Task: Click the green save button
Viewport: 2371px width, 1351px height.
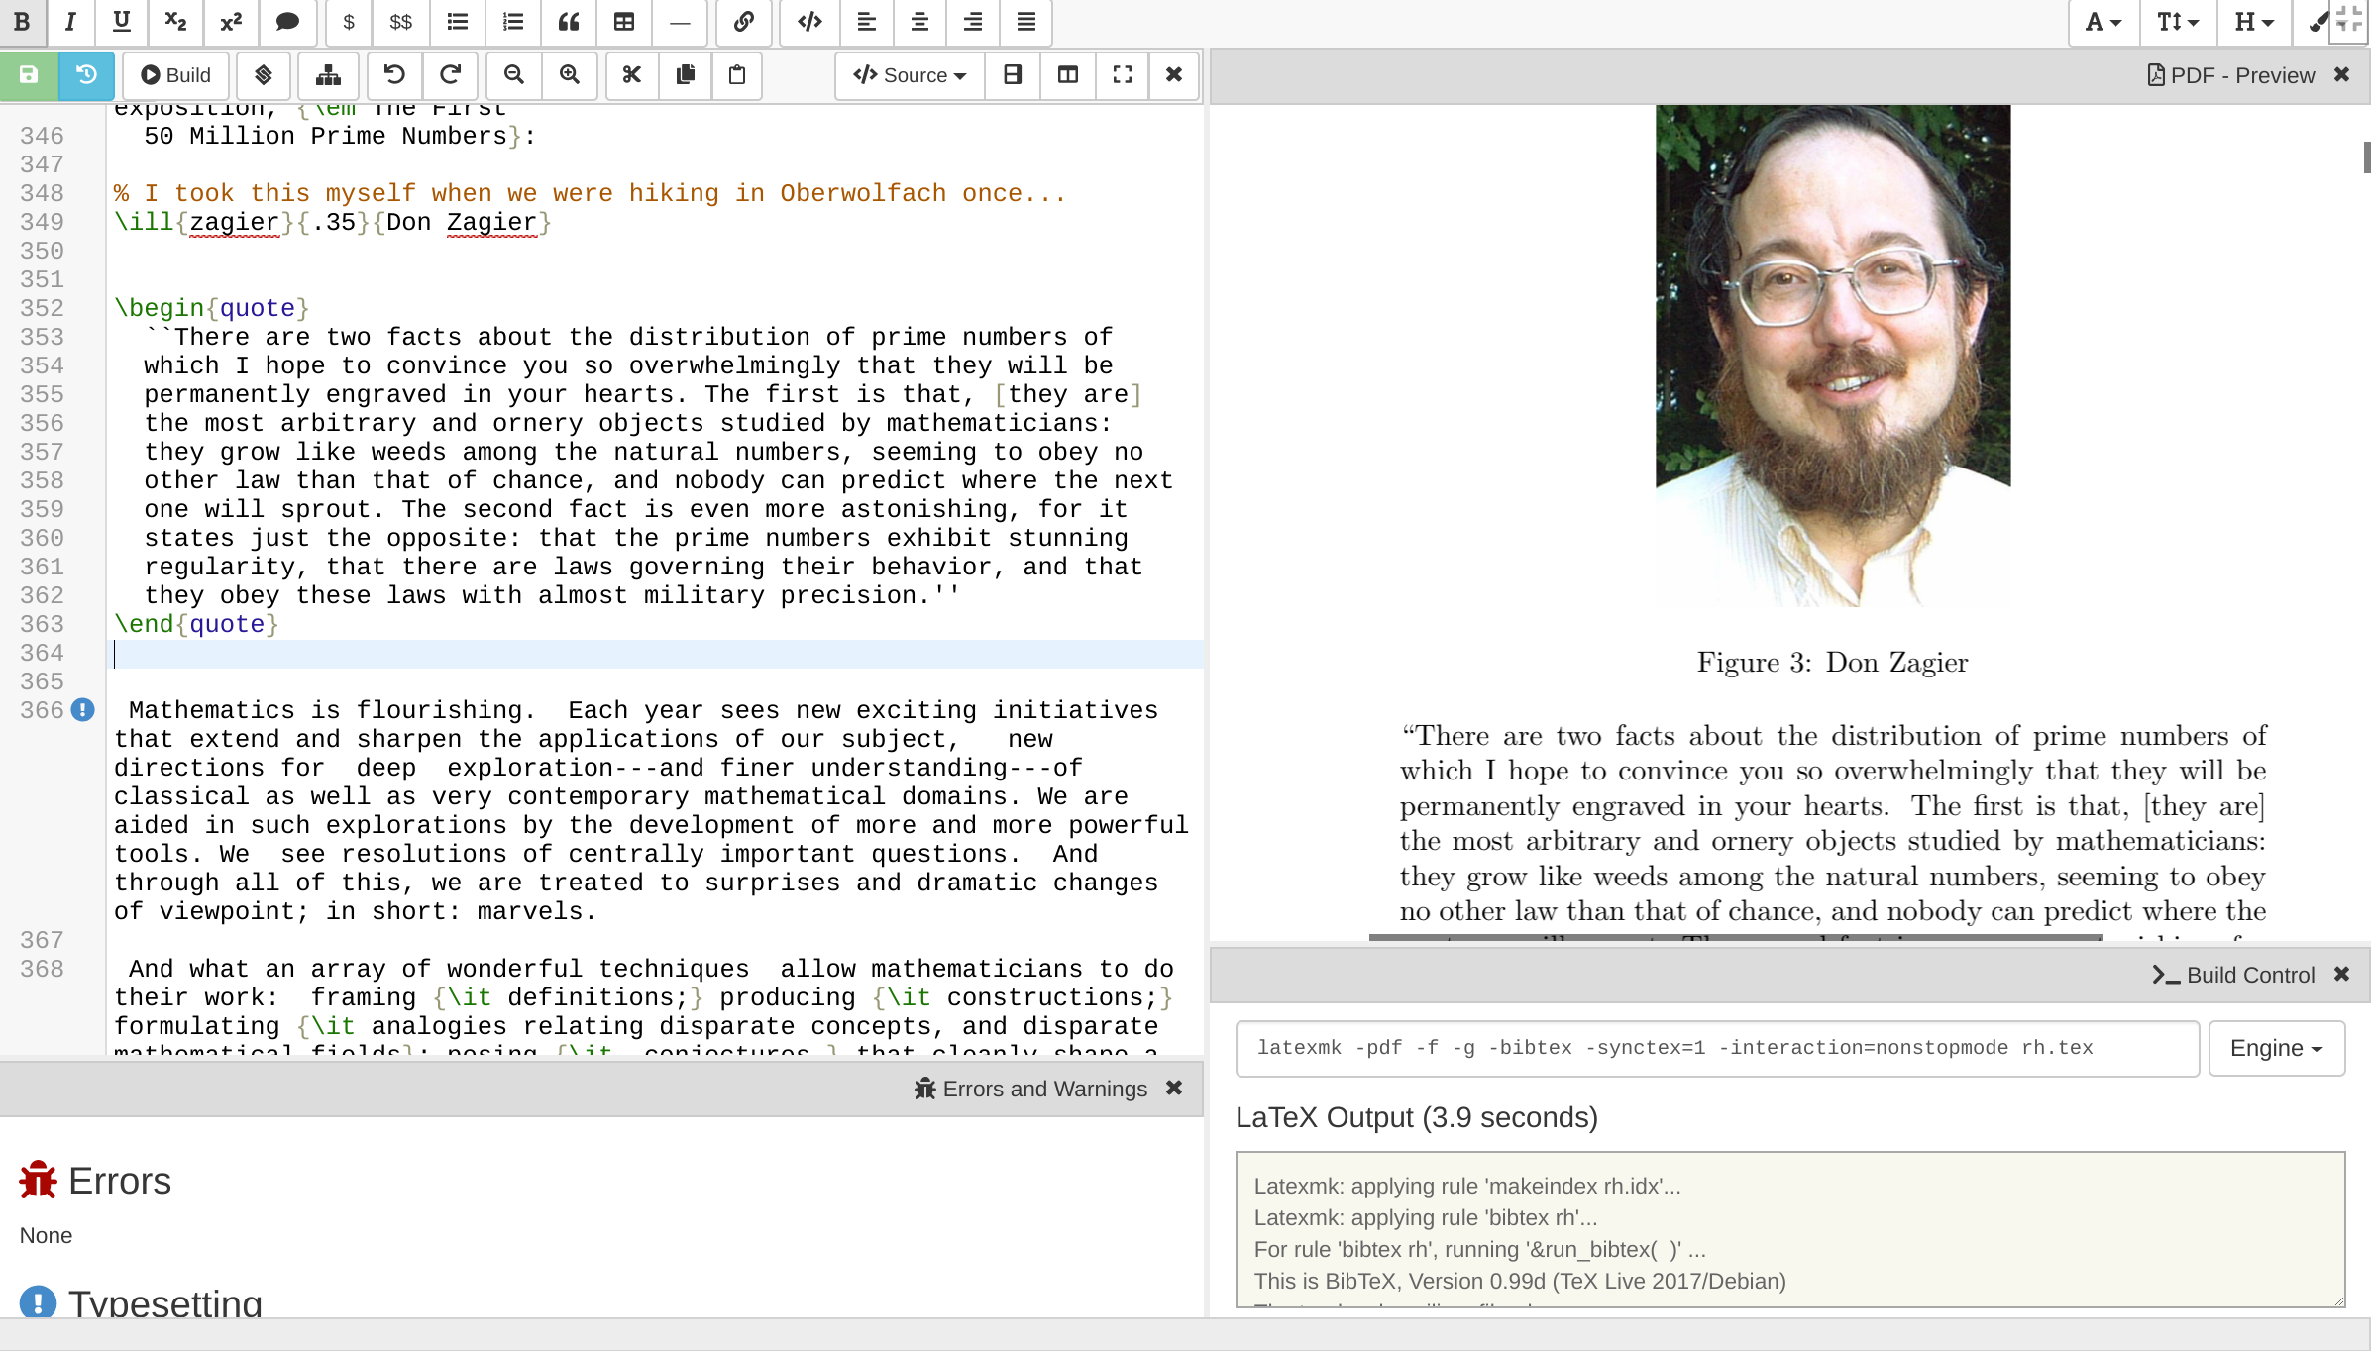Action: (x=29, y=75)
